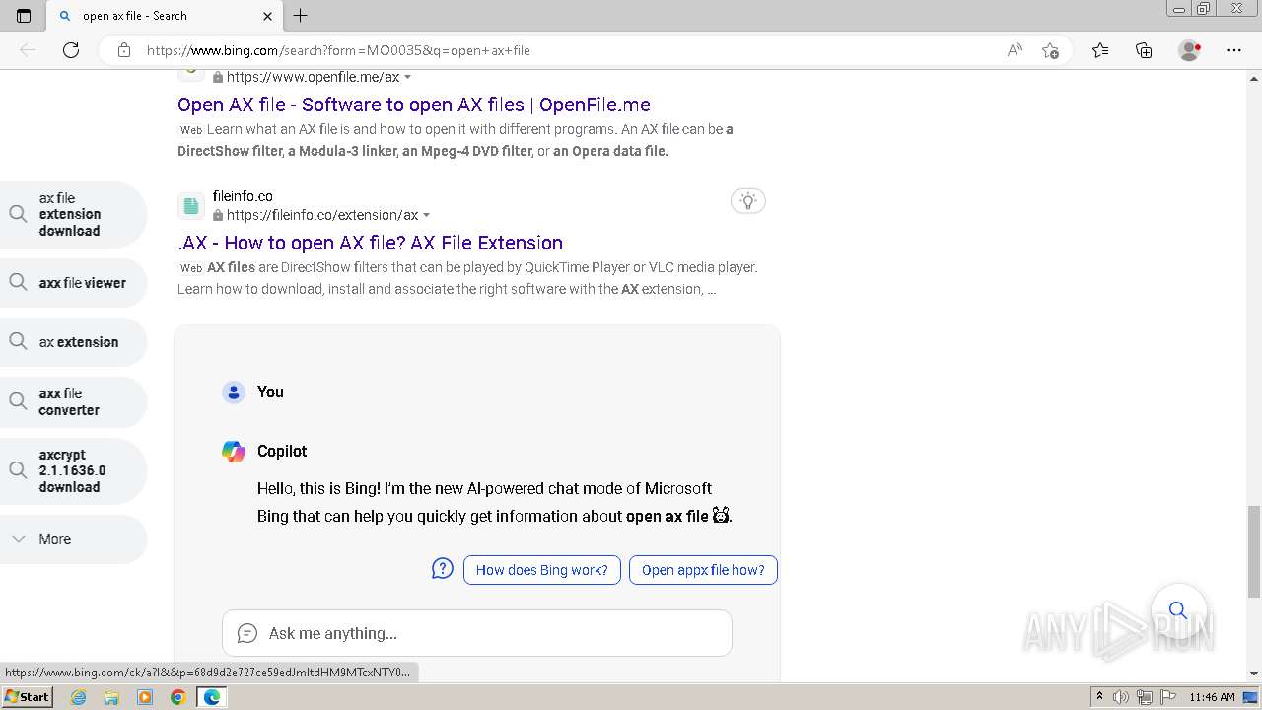Choose 'How does Bing work?' suggestion
This screenshot has width=1262, height=710.
(x=542, y=570)
